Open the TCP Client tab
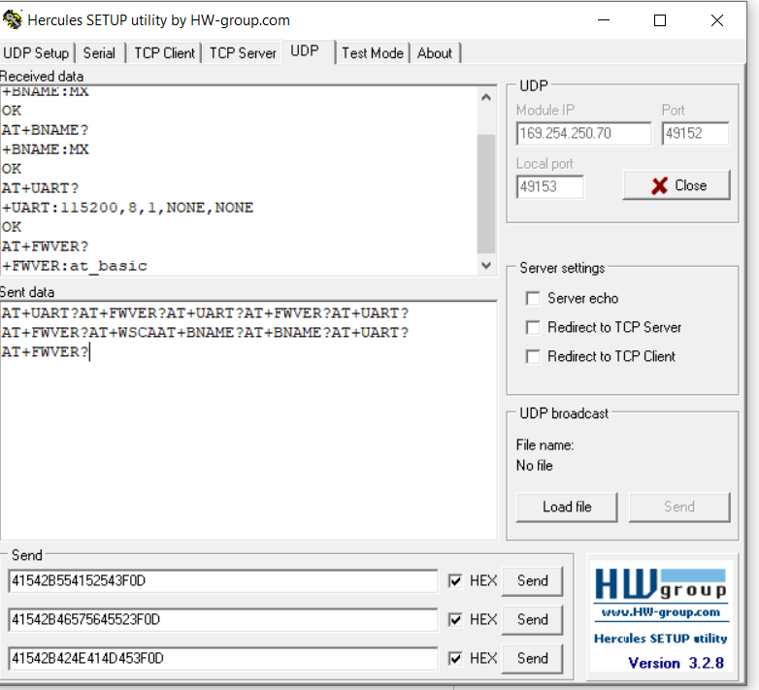This screenshot has width=759, height=690. point(165,53)
